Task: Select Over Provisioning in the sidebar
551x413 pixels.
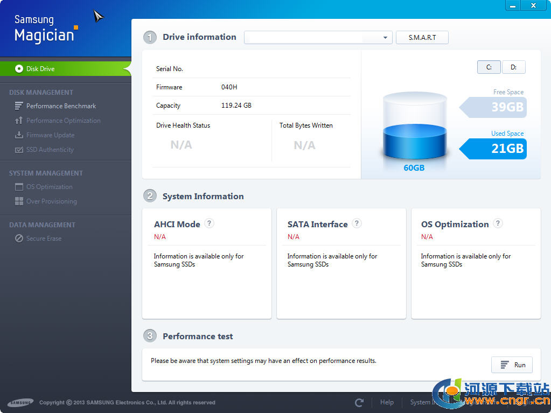Action: tap(51, 201)
